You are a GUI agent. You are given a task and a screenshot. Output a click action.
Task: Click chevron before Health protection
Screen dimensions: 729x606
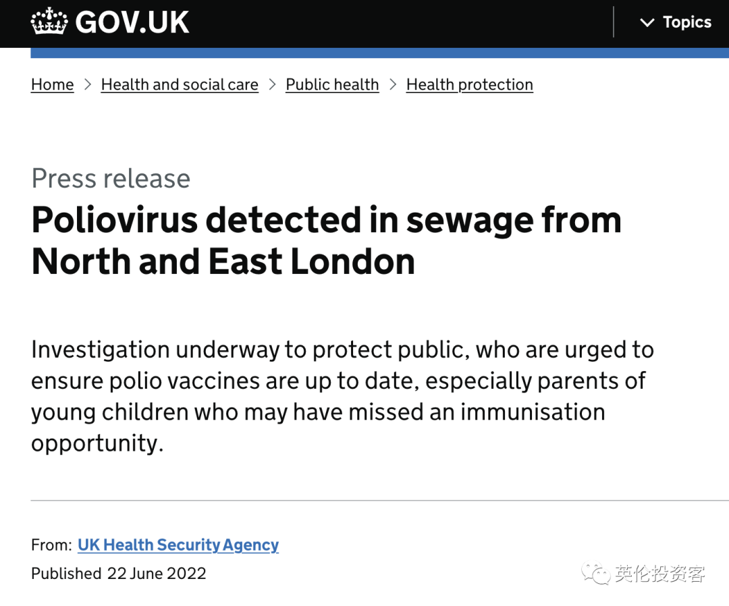click(393, 84)
